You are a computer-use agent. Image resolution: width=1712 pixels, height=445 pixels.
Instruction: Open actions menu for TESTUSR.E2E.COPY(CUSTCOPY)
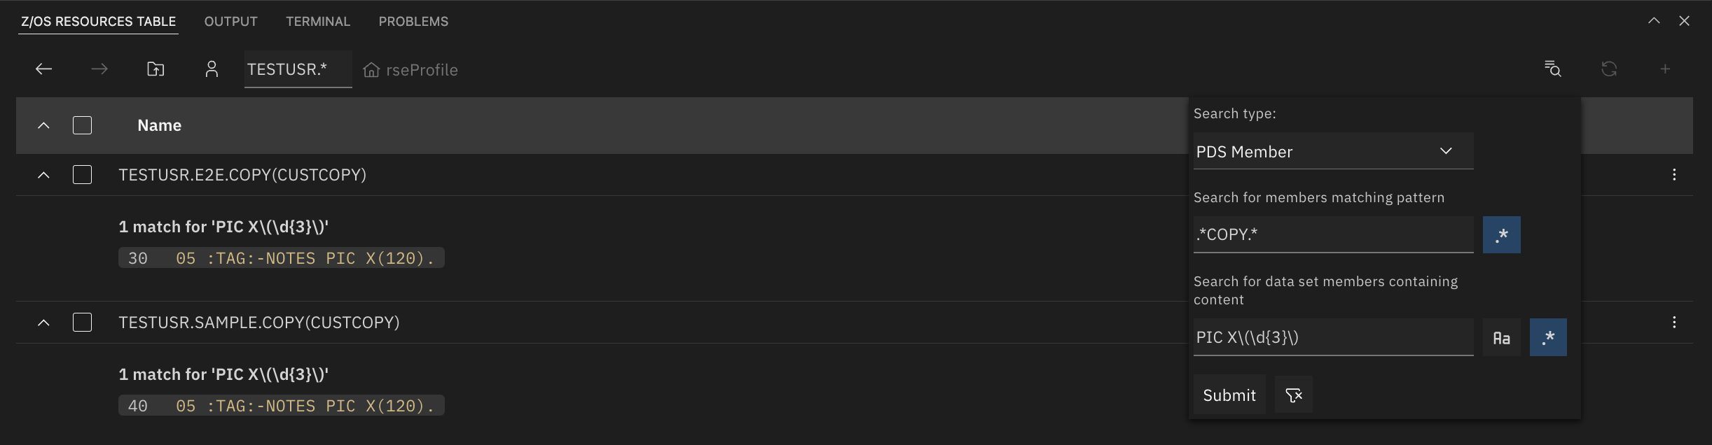(x=1674, y=175)
